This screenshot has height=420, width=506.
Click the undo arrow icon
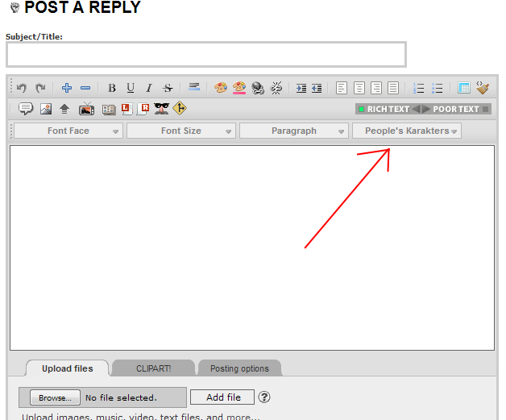[x=22, y=88]
